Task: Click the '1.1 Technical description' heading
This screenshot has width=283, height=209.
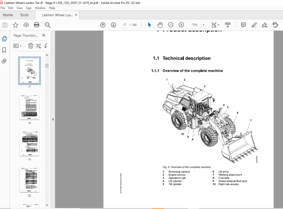Action: pos(182,58)
